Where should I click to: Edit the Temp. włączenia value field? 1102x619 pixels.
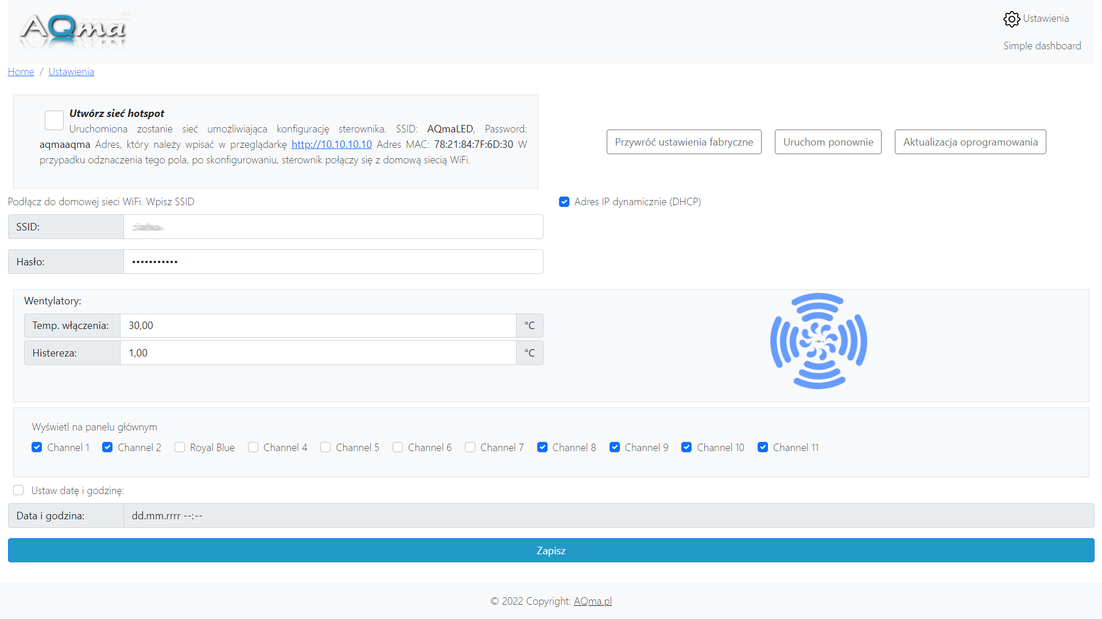(x=317, y=326)
